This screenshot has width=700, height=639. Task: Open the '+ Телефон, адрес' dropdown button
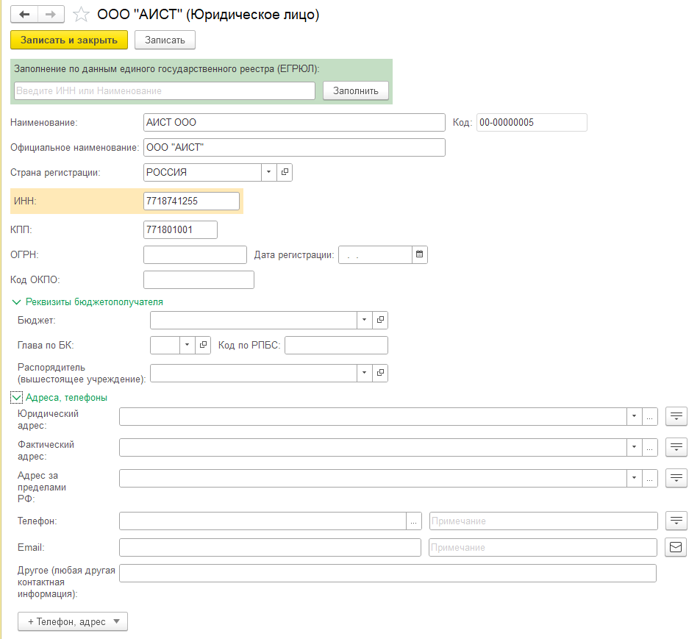(x=73, y=621)
